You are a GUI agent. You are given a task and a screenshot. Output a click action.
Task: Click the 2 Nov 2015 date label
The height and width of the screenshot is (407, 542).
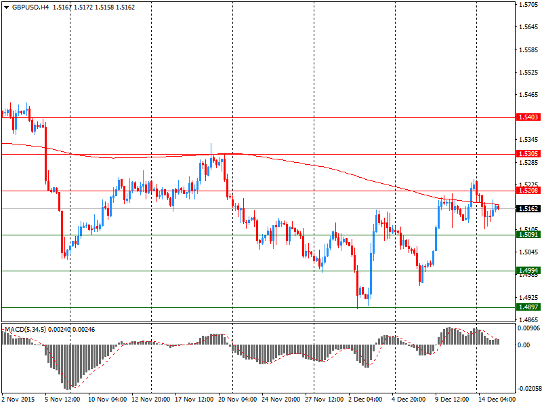(x=18, y=400)
